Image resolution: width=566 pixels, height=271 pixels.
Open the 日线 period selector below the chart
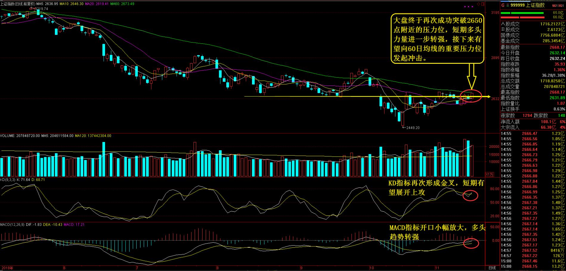492,268
